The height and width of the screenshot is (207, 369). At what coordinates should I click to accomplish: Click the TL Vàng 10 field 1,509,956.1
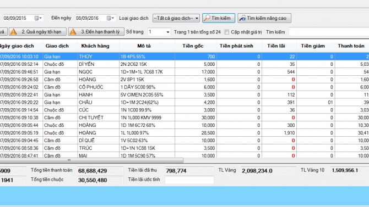(350, 170)
